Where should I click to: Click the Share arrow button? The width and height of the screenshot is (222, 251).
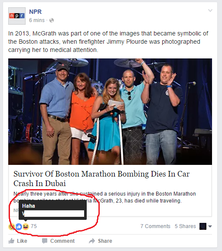pyautogui.click(x=101, y=241)
